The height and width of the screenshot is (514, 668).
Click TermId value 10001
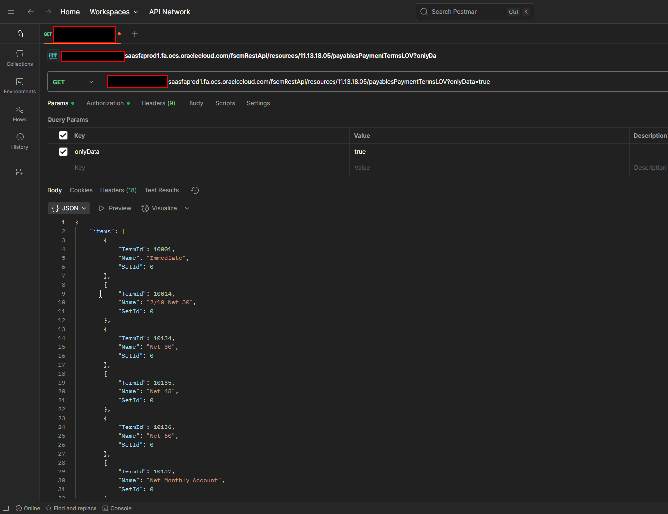[x=162, y=249]
